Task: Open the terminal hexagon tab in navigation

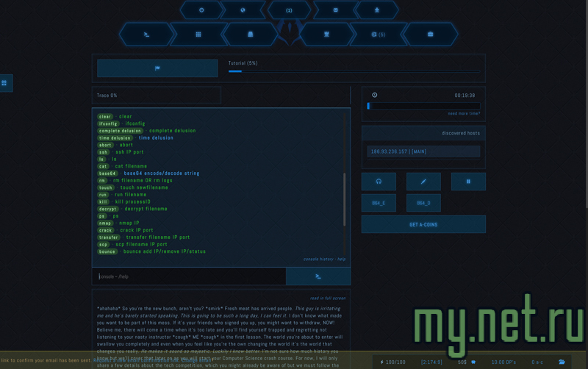Action: 147,34
